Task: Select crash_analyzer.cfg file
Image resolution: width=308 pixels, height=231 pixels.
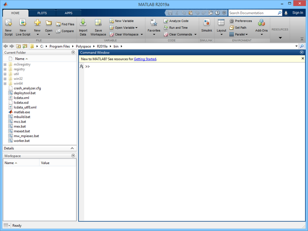Action: pyautogui.click(x=27, y=89)
